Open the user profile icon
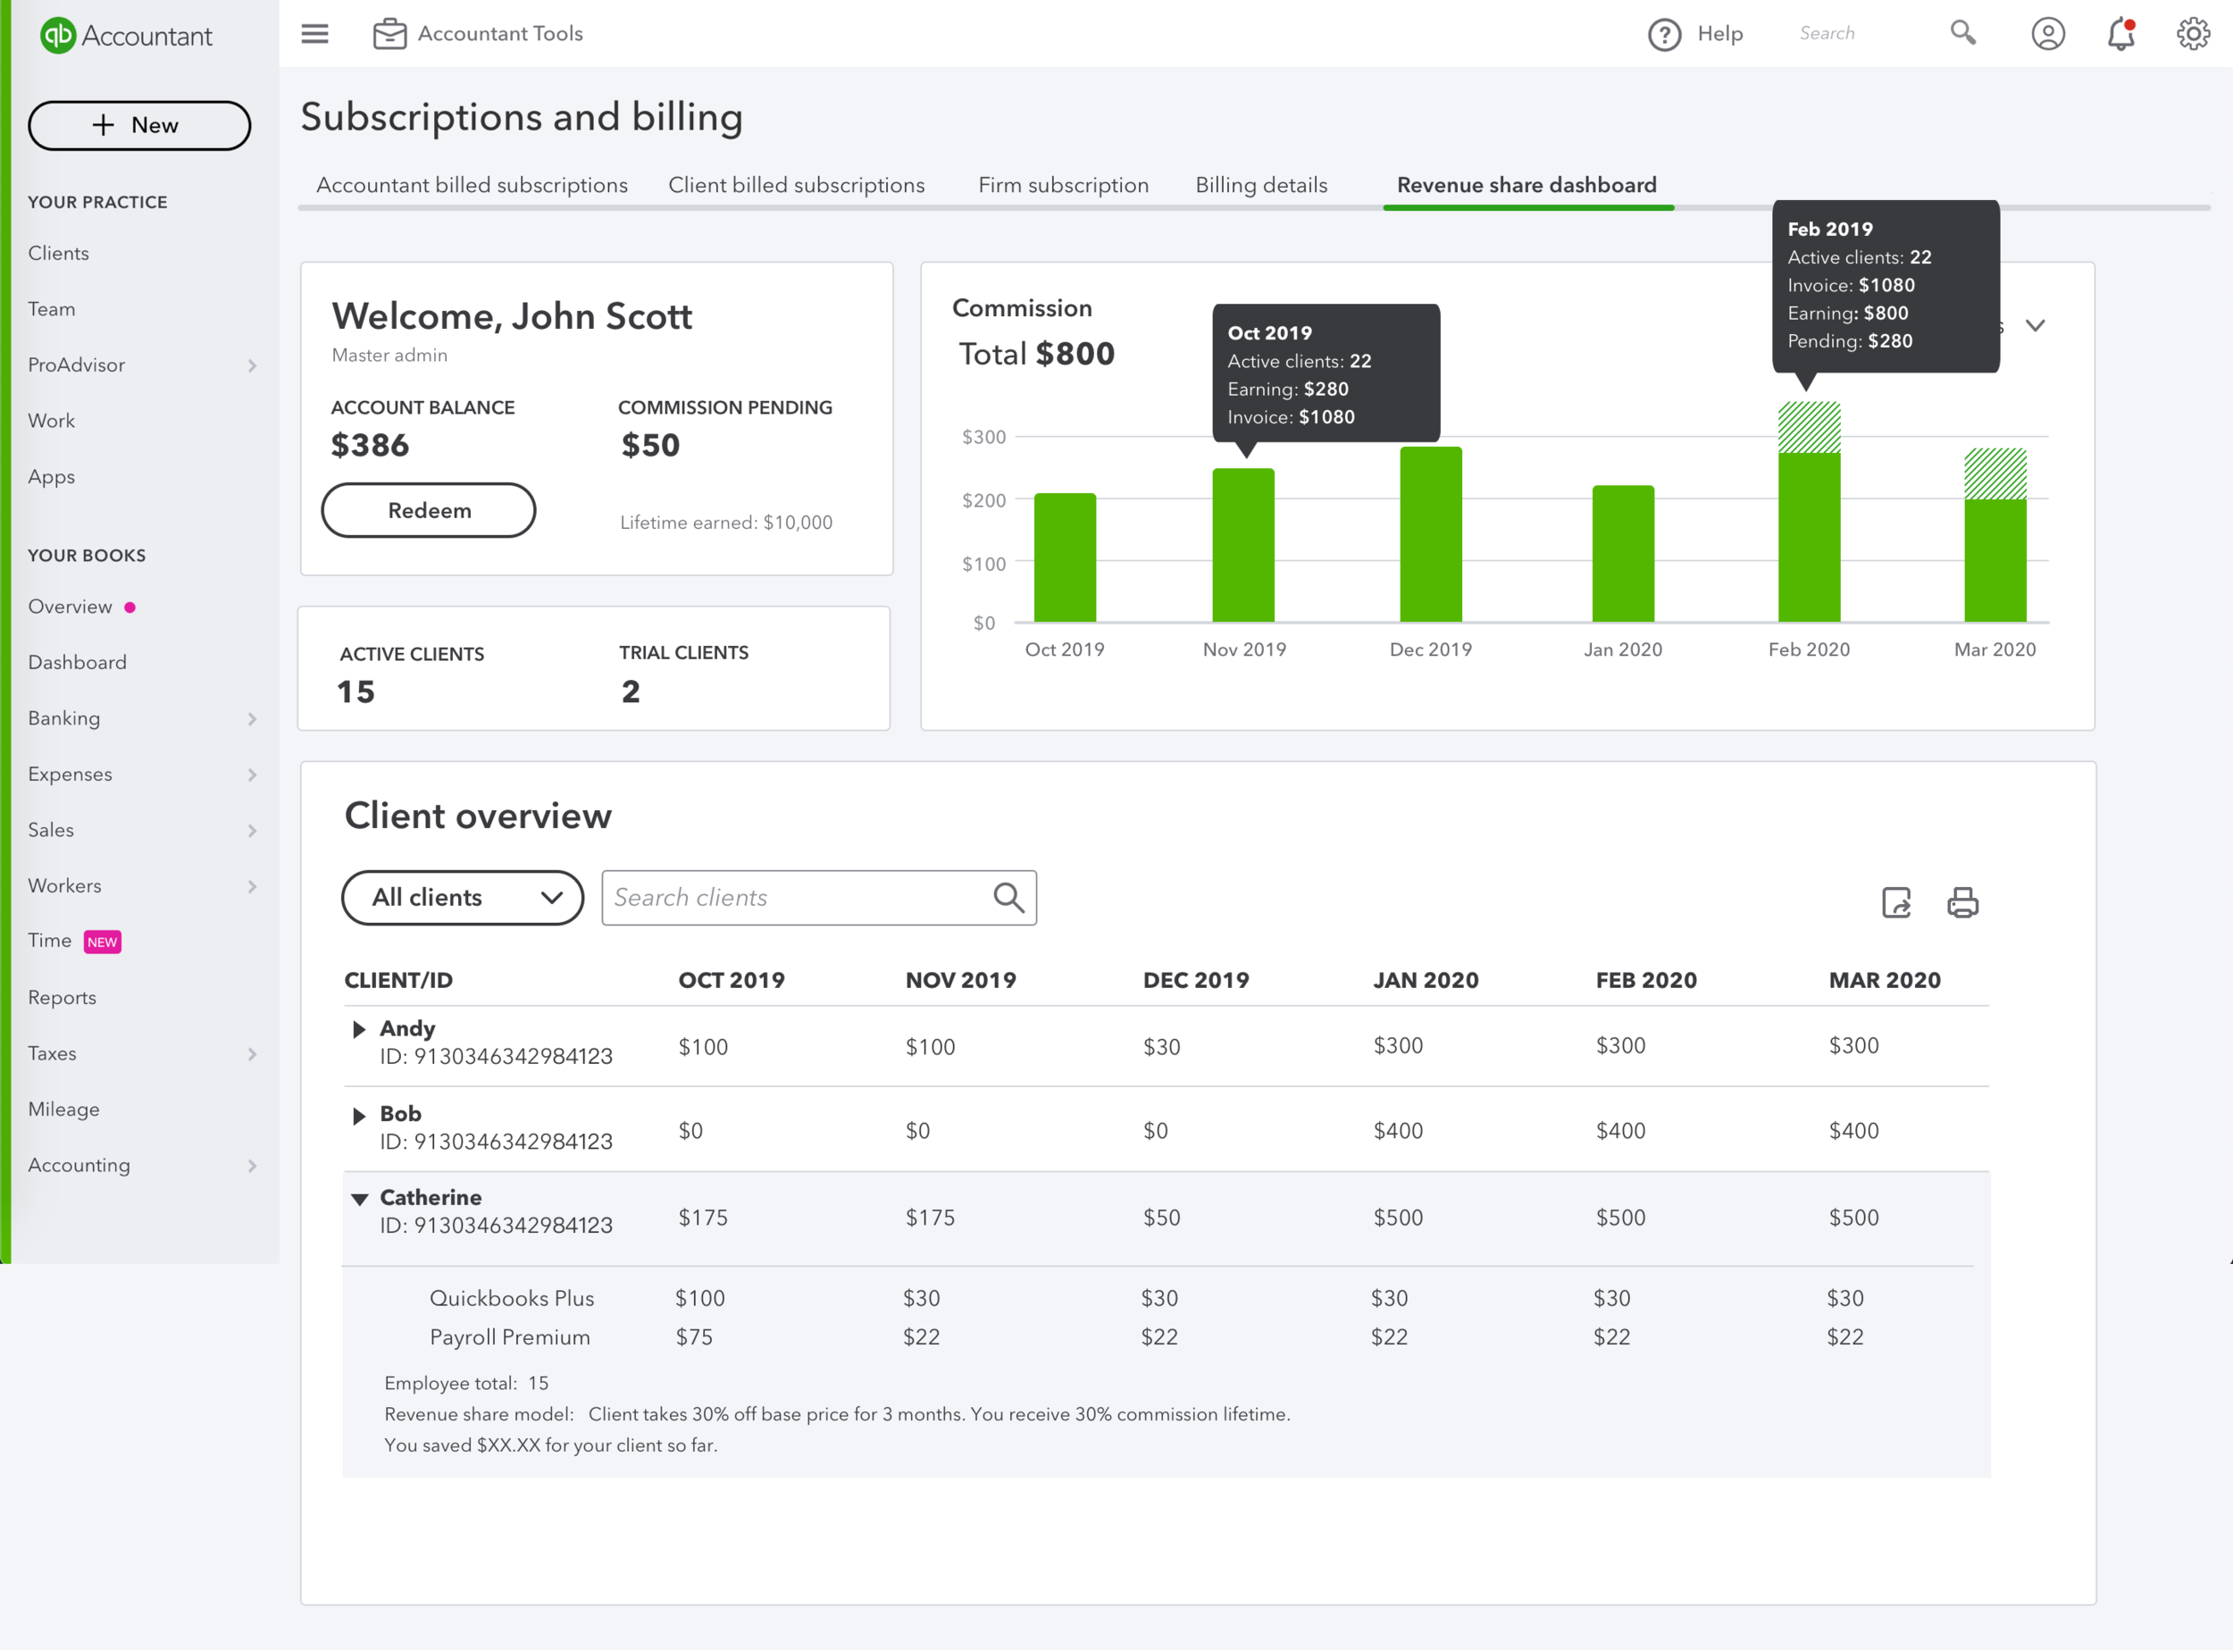The image size is (2233, 1650). pyautogui.click(x=2047, y=34)
